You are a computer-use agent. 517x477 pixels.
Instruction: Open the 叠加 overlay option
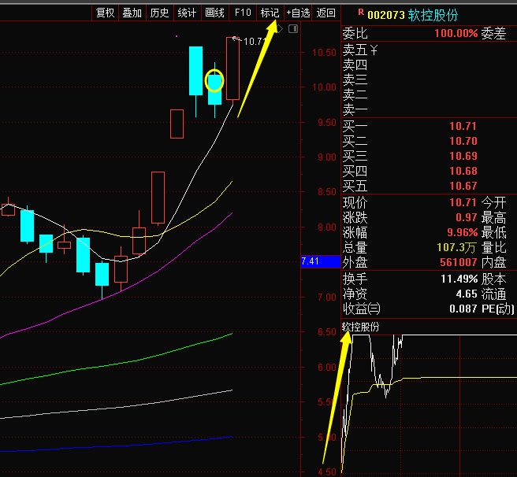[132, 13]
